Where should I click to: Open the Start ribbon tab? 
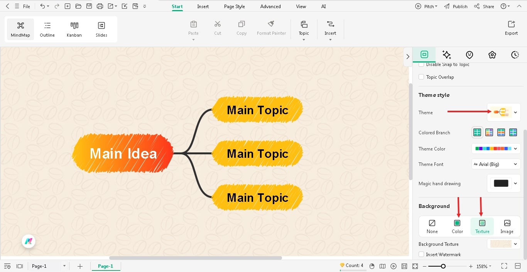[x=177, y=7]
